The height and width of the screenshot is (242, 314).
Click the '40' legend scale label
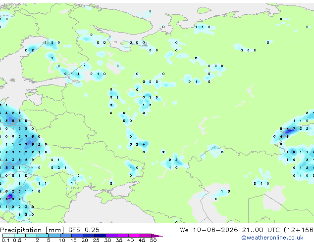click(130, 240)
